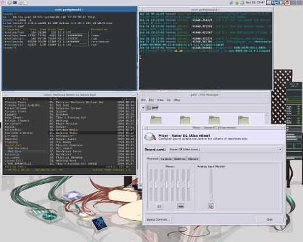Click the leftmost Master channel volume slider
303x242 pixels.
click(x=151, y=185)
